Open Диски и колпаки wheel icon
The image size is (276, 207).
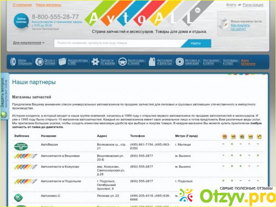coord(38,62)
